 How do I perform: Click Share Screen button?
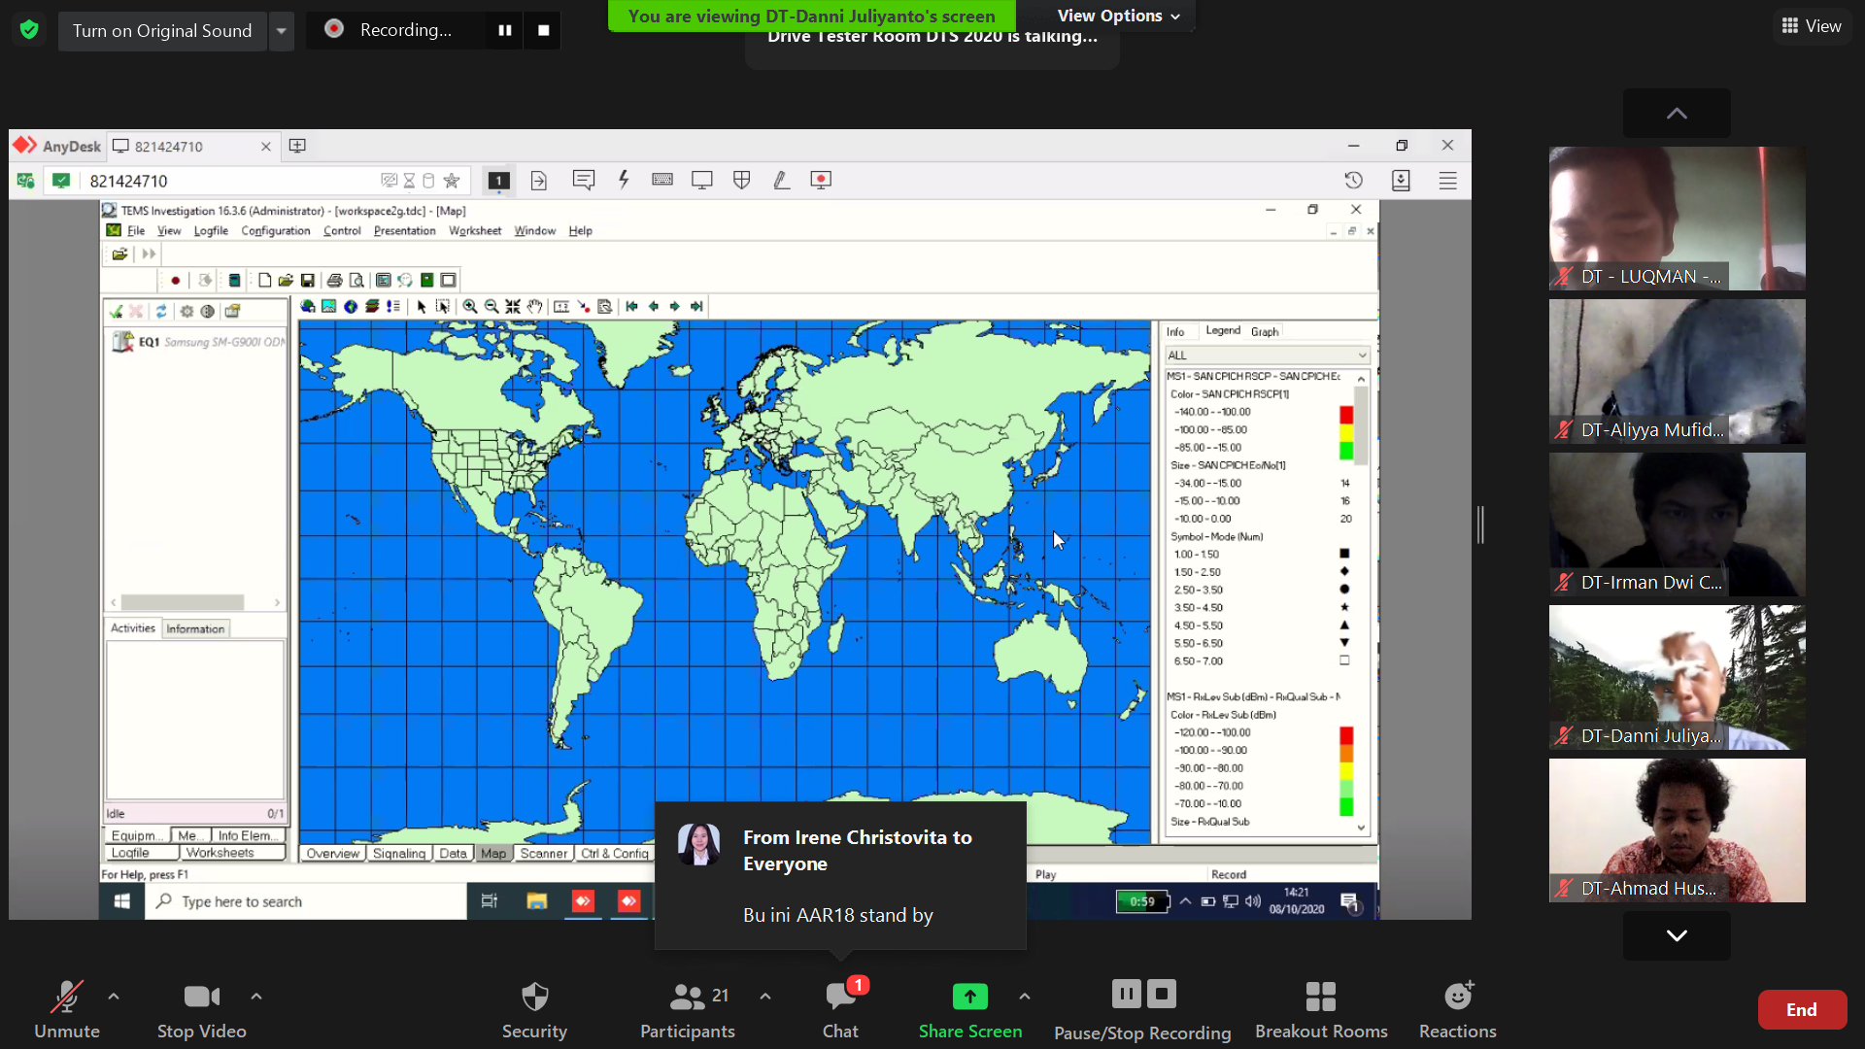pos(969,1008)
